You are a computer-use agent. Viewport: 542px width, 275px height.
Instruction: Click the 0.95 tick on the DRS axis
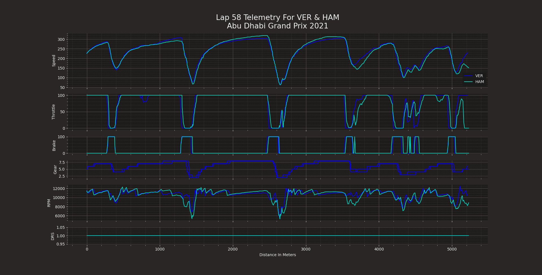pos(61,244)
